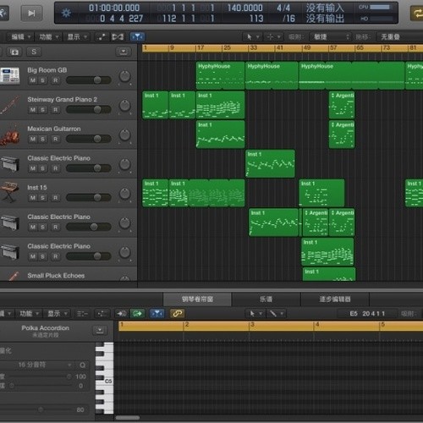
Task: Click the Small Pluck Echoes track icon
Action: [x=13, y=276]
